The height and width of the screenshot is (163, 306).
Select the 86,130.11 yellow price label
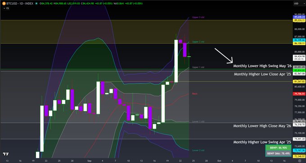(299, 43)
